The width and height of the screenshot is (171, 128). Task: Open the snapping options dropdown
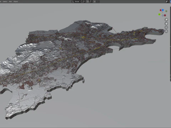pyautogui.click(x=91, y=1)
